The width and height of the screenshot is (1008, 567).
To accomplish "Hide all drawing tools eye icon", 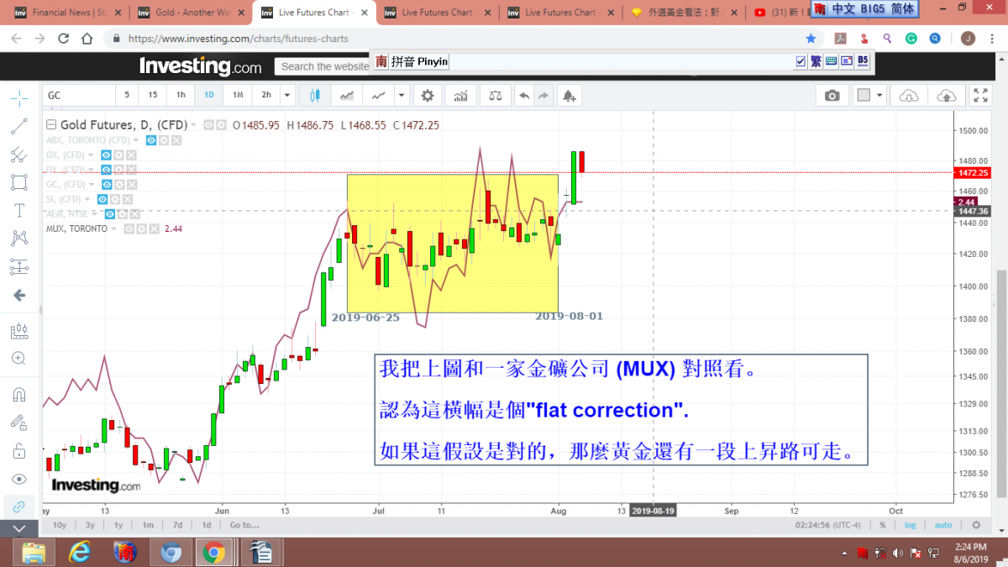I will pyautogui.click(x=19, y=479).
